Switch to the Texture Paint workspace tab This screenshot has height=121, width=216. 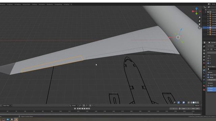coord(26,4)
